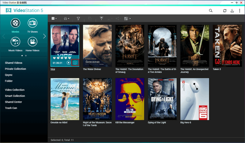
Task: Click the download icon in toolbar
Action: [x=109, y=19]
